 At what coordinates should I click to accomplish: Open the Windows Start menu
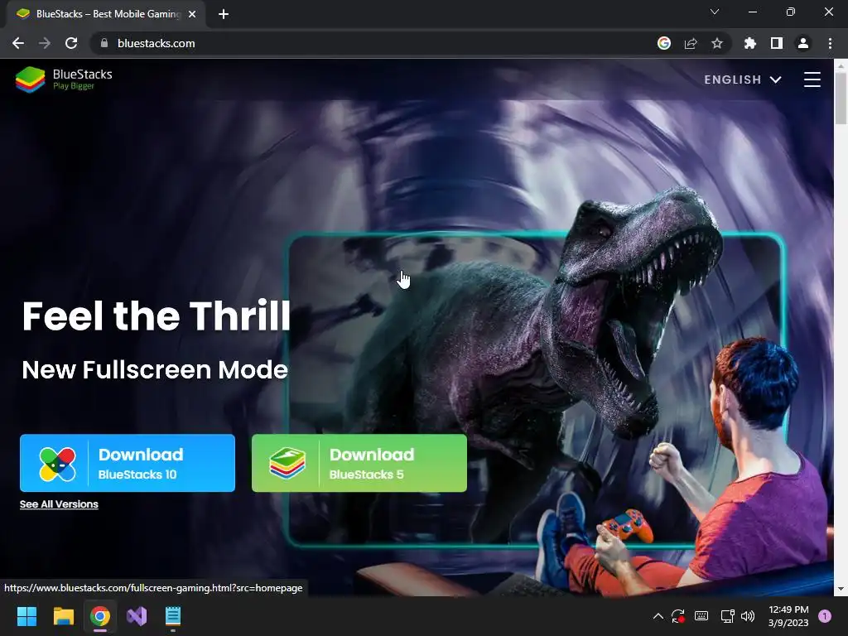[x=26, y=616]
